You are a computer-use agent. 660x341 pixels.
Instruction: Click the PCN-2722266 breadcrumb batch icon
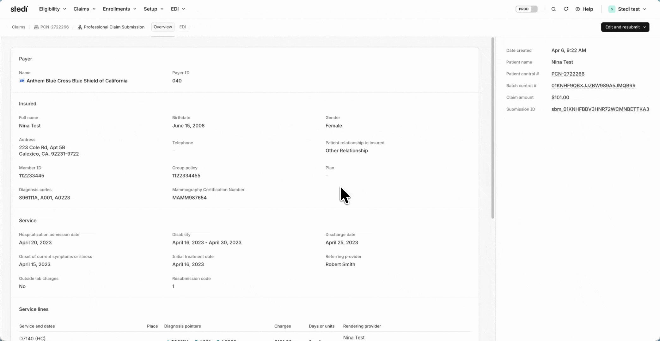[x=36, y=27]
